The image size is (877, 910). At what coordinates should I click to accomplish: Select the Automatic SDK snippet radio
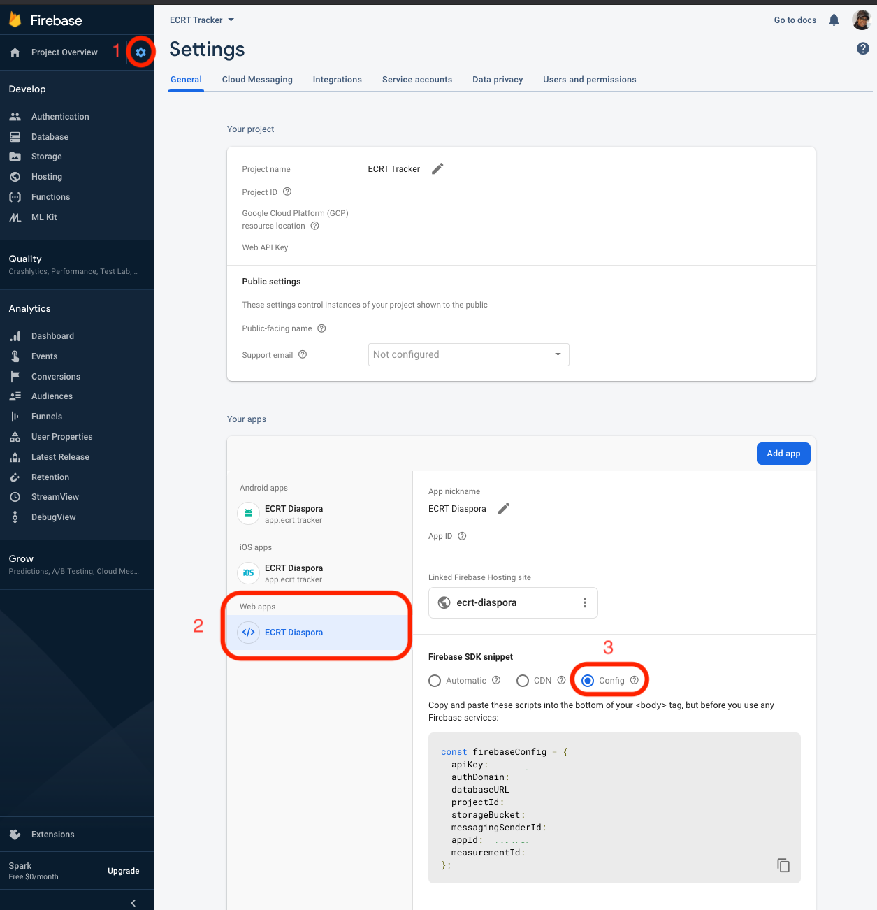[435, 681]
